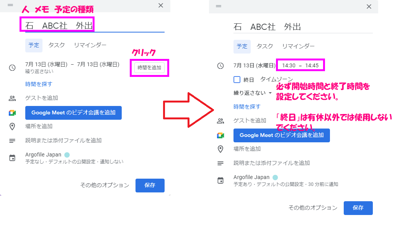This screenshot has width=400, height=228.
Task: Open the 14:45 end time picker
Action: click(312, 65)
